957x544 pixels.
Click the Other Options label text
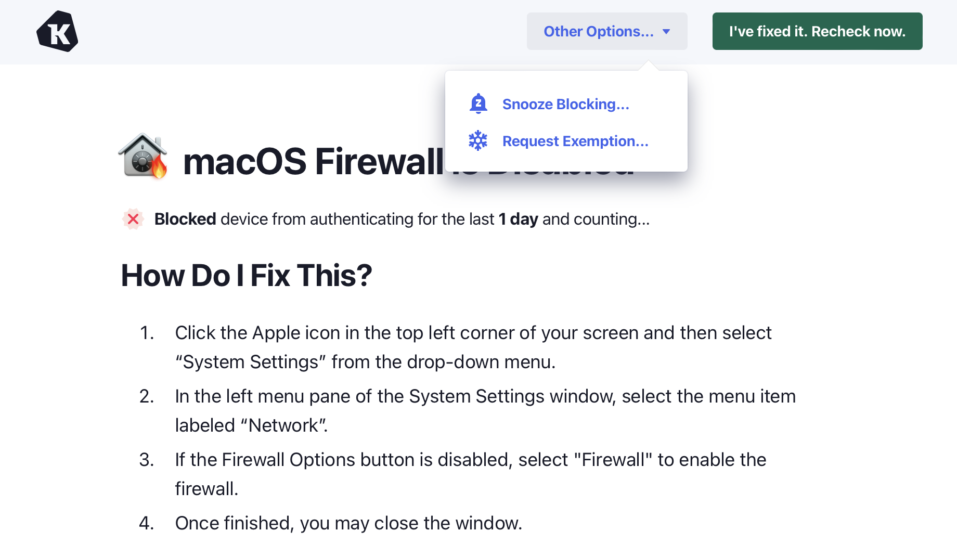coord(598,32)
